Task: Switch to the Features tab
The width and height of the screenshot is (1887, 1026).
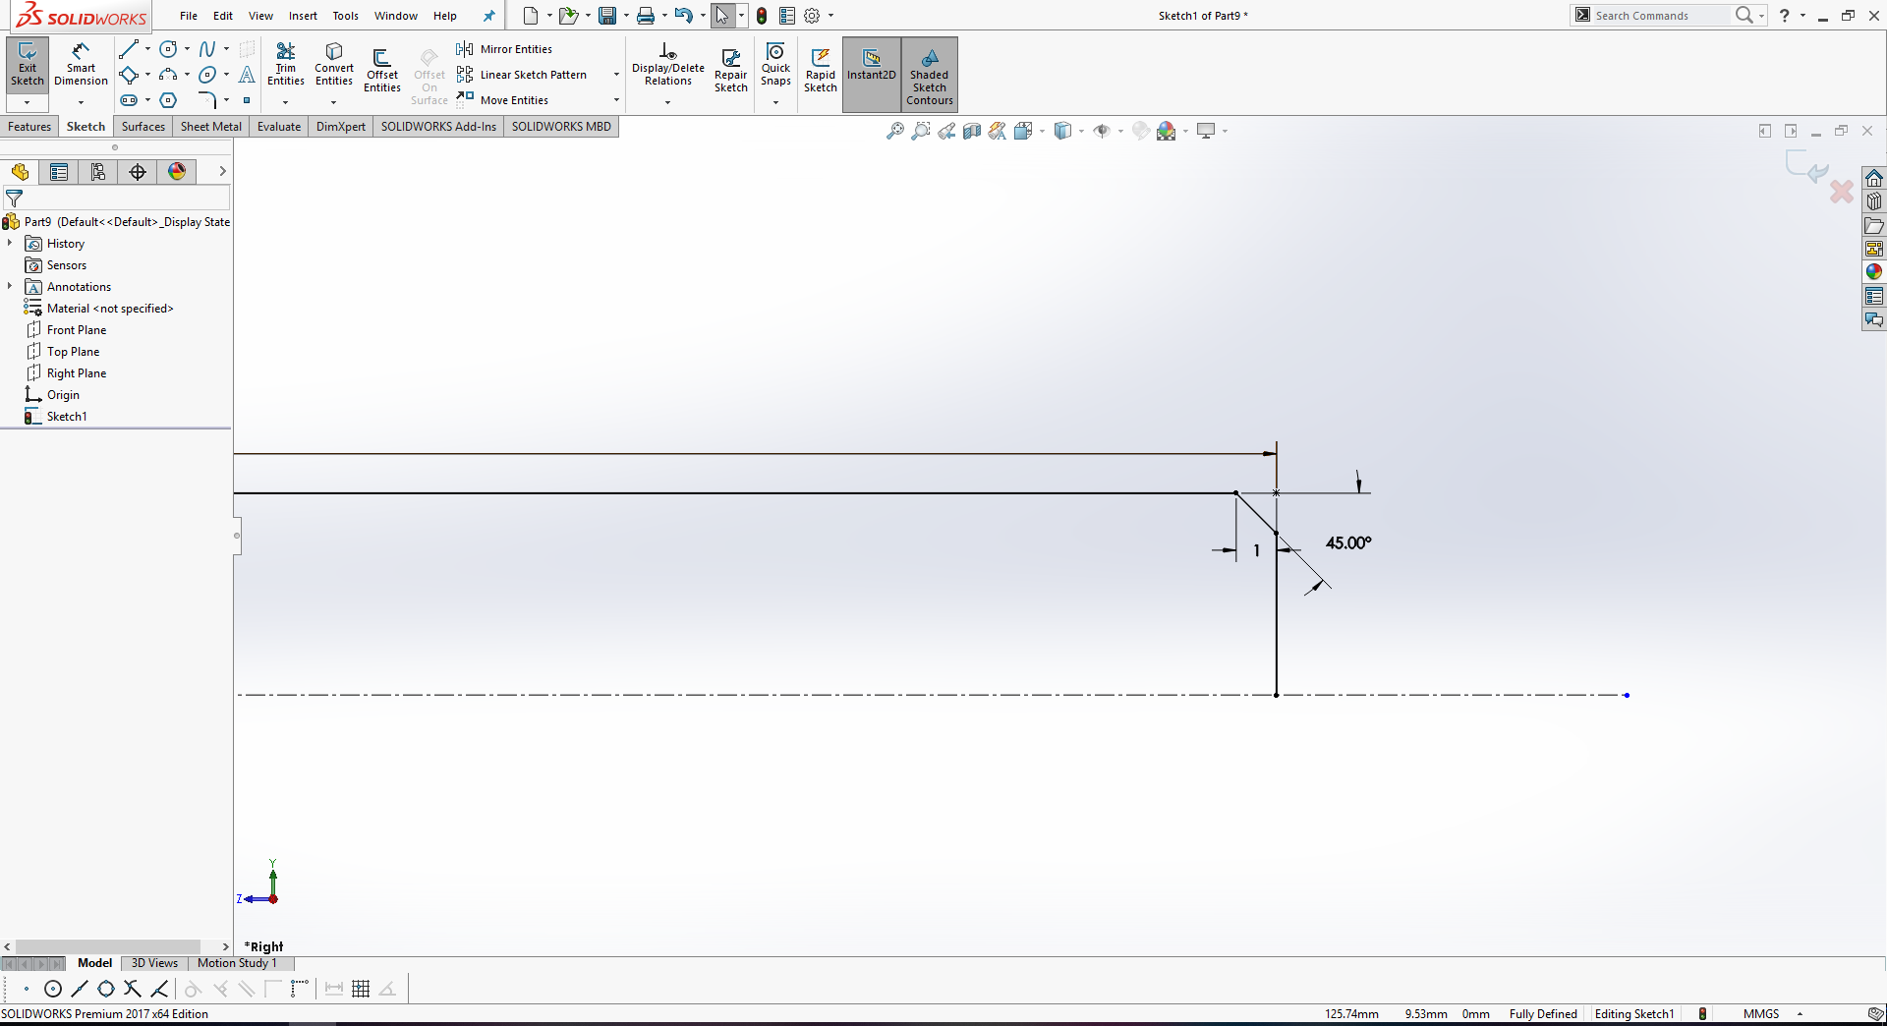Action: 29,127
